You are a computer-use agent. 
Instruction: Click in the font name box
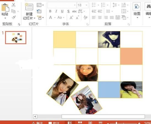tap(62, 5)
